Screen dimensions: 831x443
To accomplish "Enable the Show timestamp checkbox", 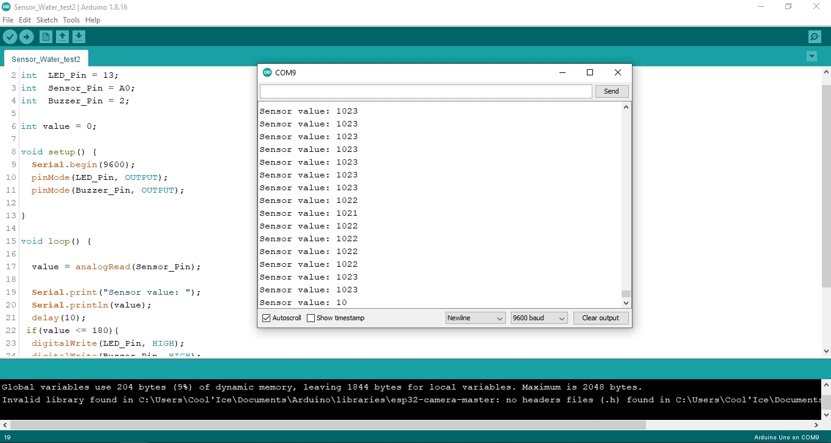I will click(x=311, y=318).
